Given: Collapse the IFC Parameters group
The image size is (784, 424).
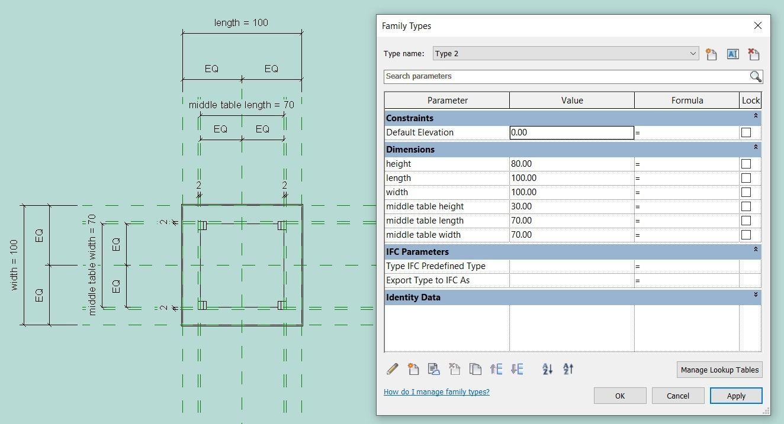Looking at the screenshot, I should pyautogui.click(x=756, y=250).
